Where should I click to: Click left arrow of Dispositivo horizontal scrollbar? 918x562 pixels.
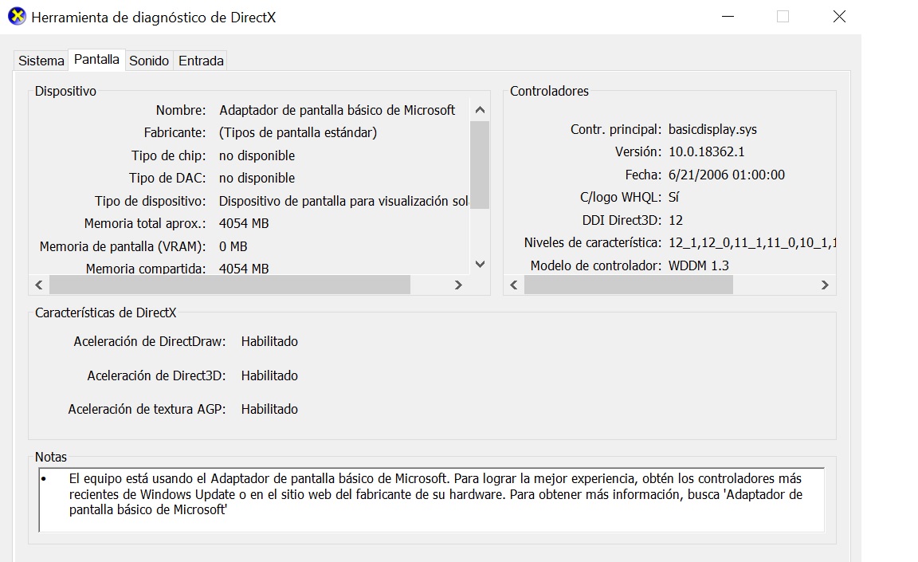coord(39,285)
